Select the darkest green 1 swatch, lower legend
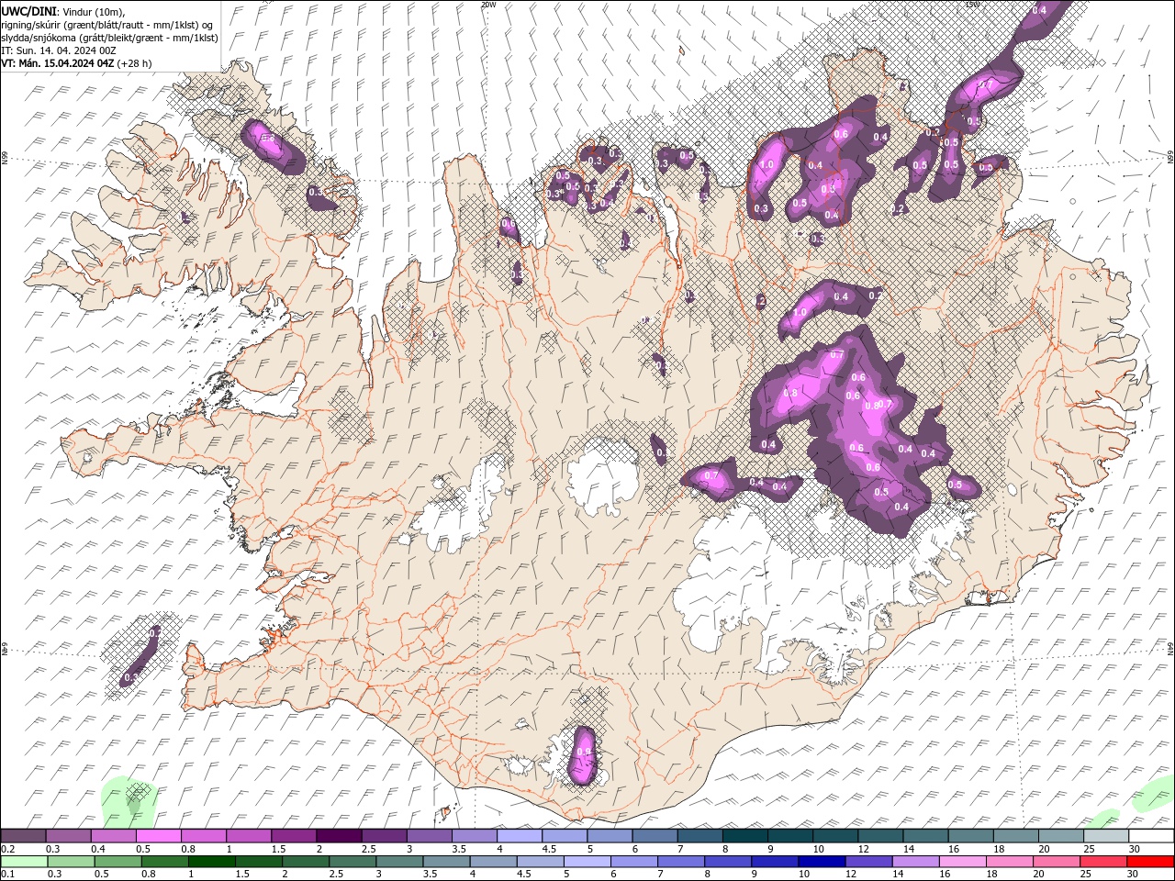 [x=211, y=862]
